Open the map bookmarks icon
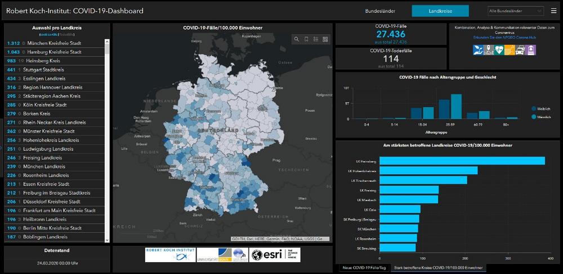The width and height of the screenshot is (563, 274). 306,39
